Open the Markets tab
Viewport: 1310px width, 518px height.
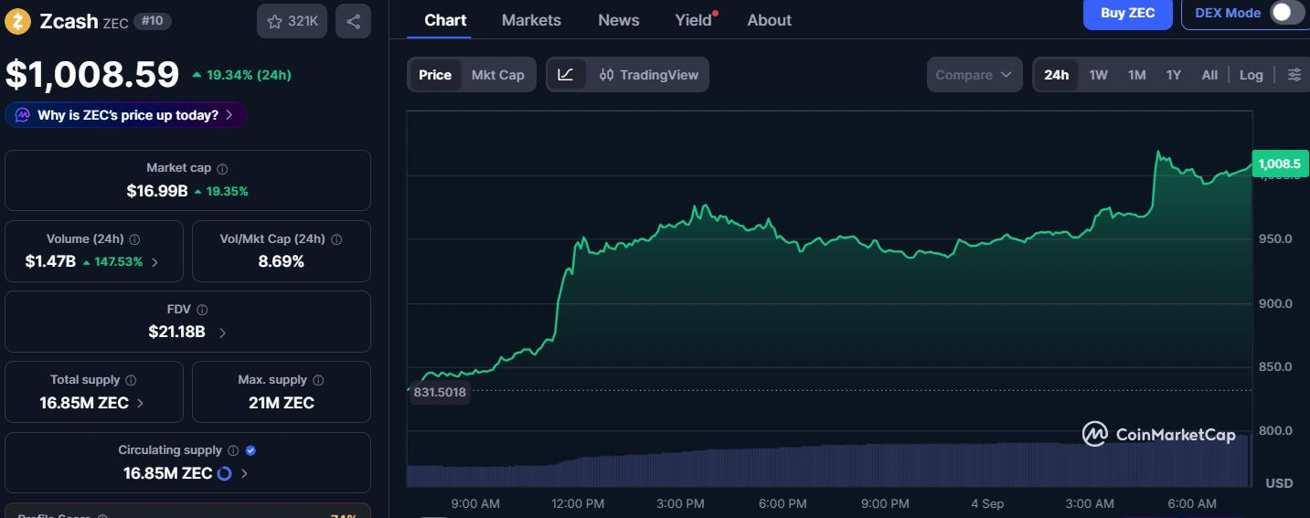[531, 20]
